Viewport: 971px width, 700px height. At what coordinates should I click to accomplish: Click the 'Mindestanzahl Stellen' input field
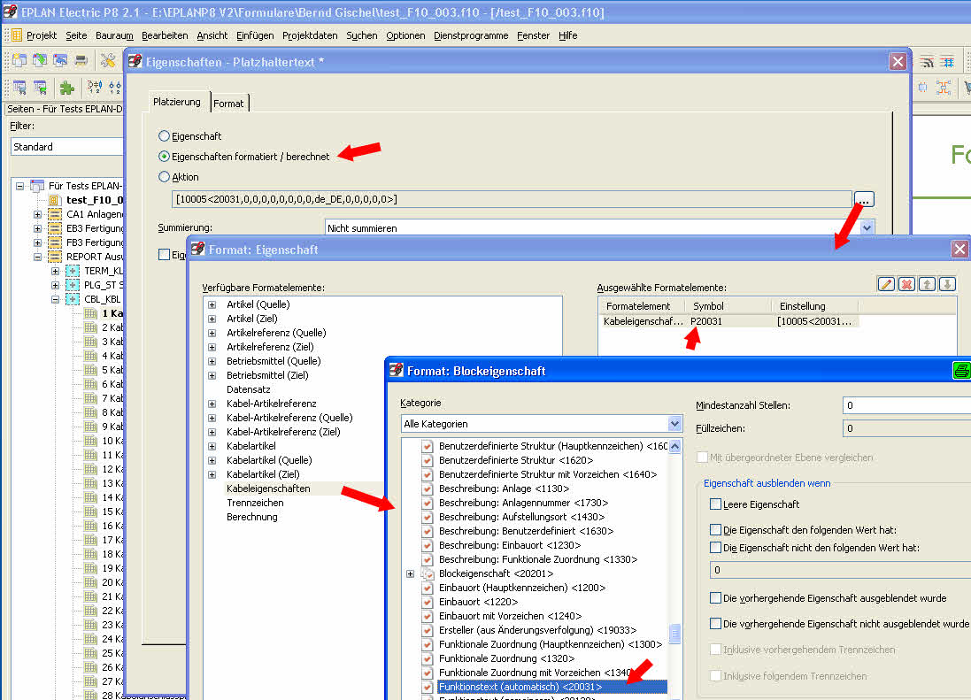click(x=906, y=405)
